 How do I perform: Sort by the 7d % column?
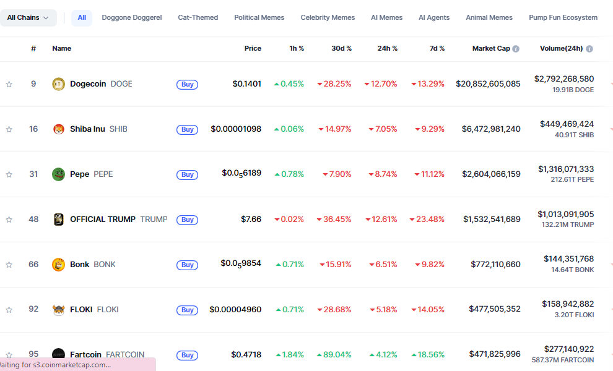point(437,48)
